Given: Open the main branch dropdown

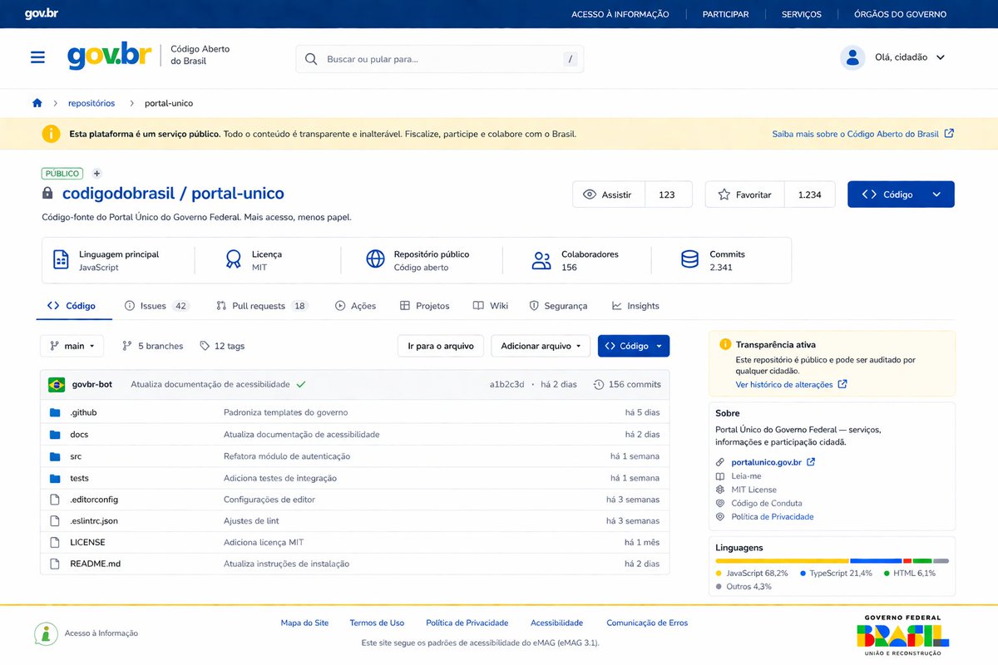Looking at the screenshot, I should [x=72, y=346].
